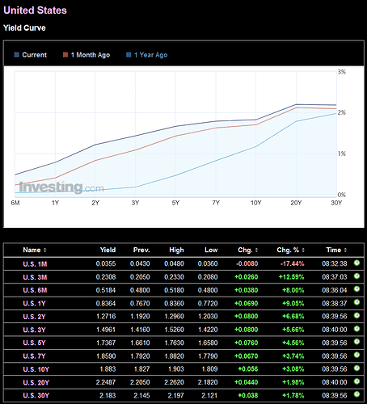
Task: Click the clock icon in U.S. 2Y row
Action: (356, 315)
